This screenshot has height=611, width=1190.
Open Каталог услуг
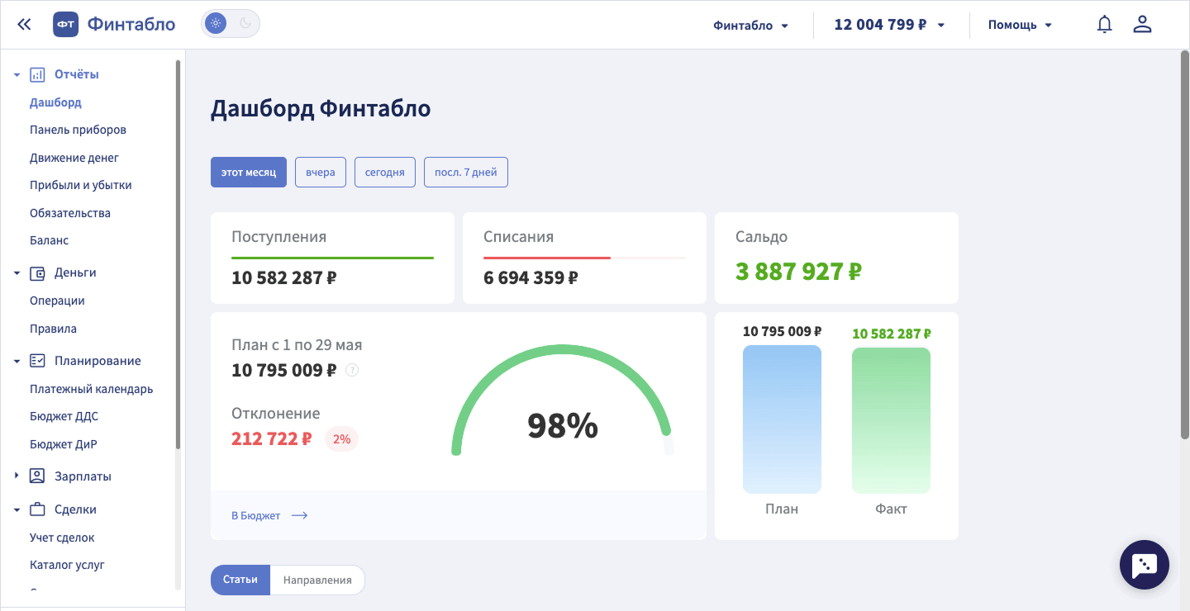pos(67,565)
